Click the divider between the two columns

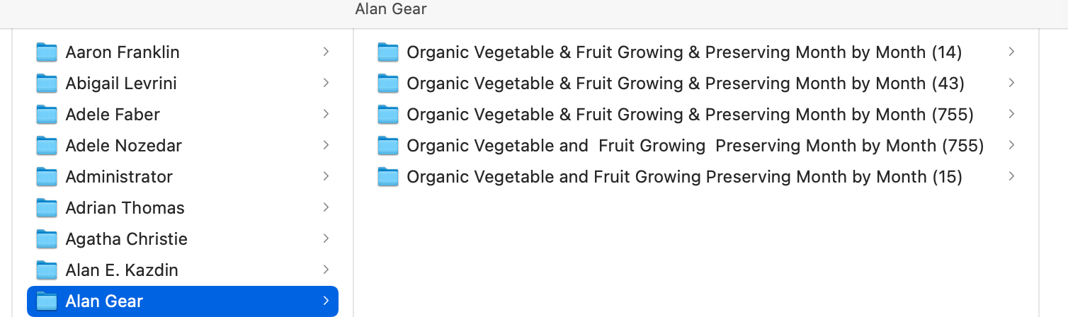point(353,212)
